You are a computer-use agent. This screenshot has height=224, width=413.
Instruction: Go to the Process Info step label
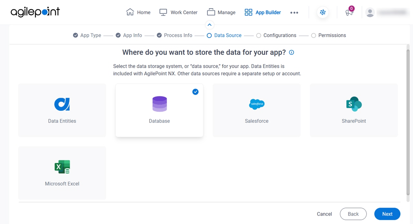(x=178, y=35)
